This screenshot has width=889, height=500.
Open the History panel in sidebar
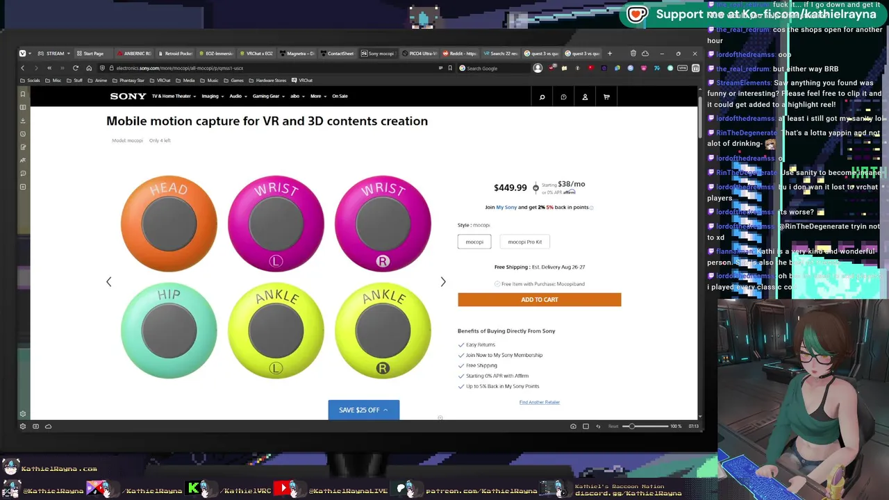[x=23, y=133]
